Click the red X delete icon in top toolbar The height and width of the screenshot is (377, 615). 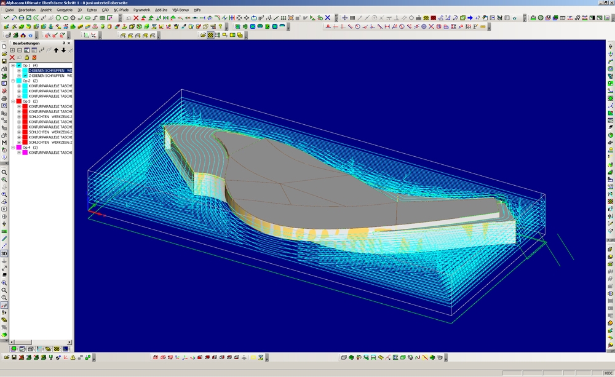(136, 18)
